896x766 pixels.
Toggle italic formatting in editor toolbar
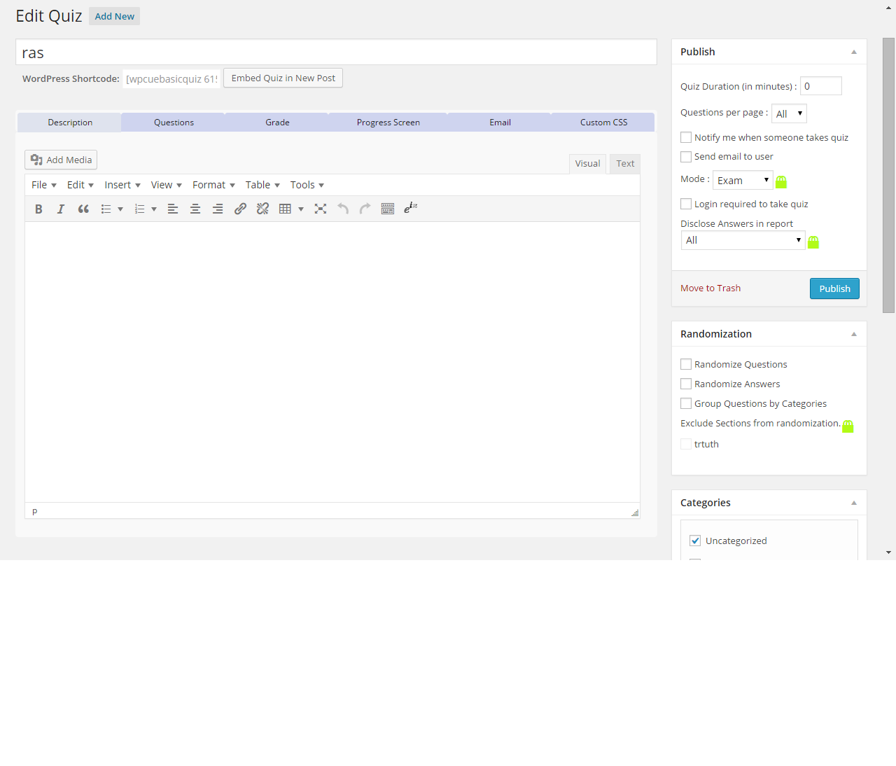tap(61, 209)
